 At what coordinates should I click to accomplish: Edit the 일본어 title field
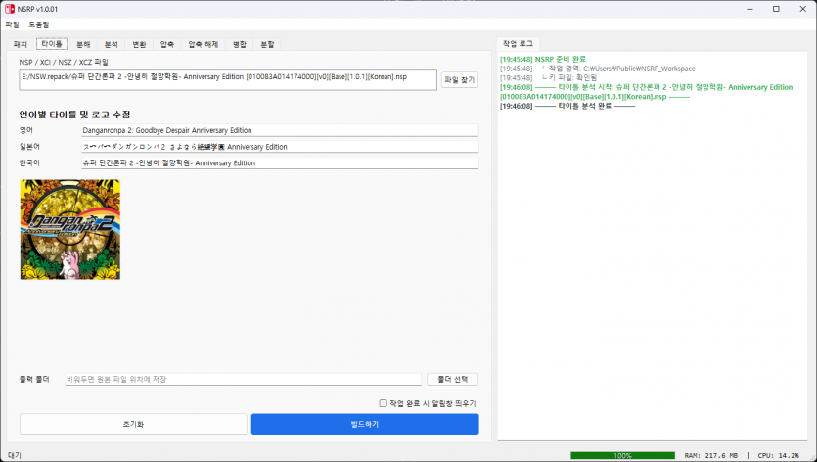click(x=280, y=147)
